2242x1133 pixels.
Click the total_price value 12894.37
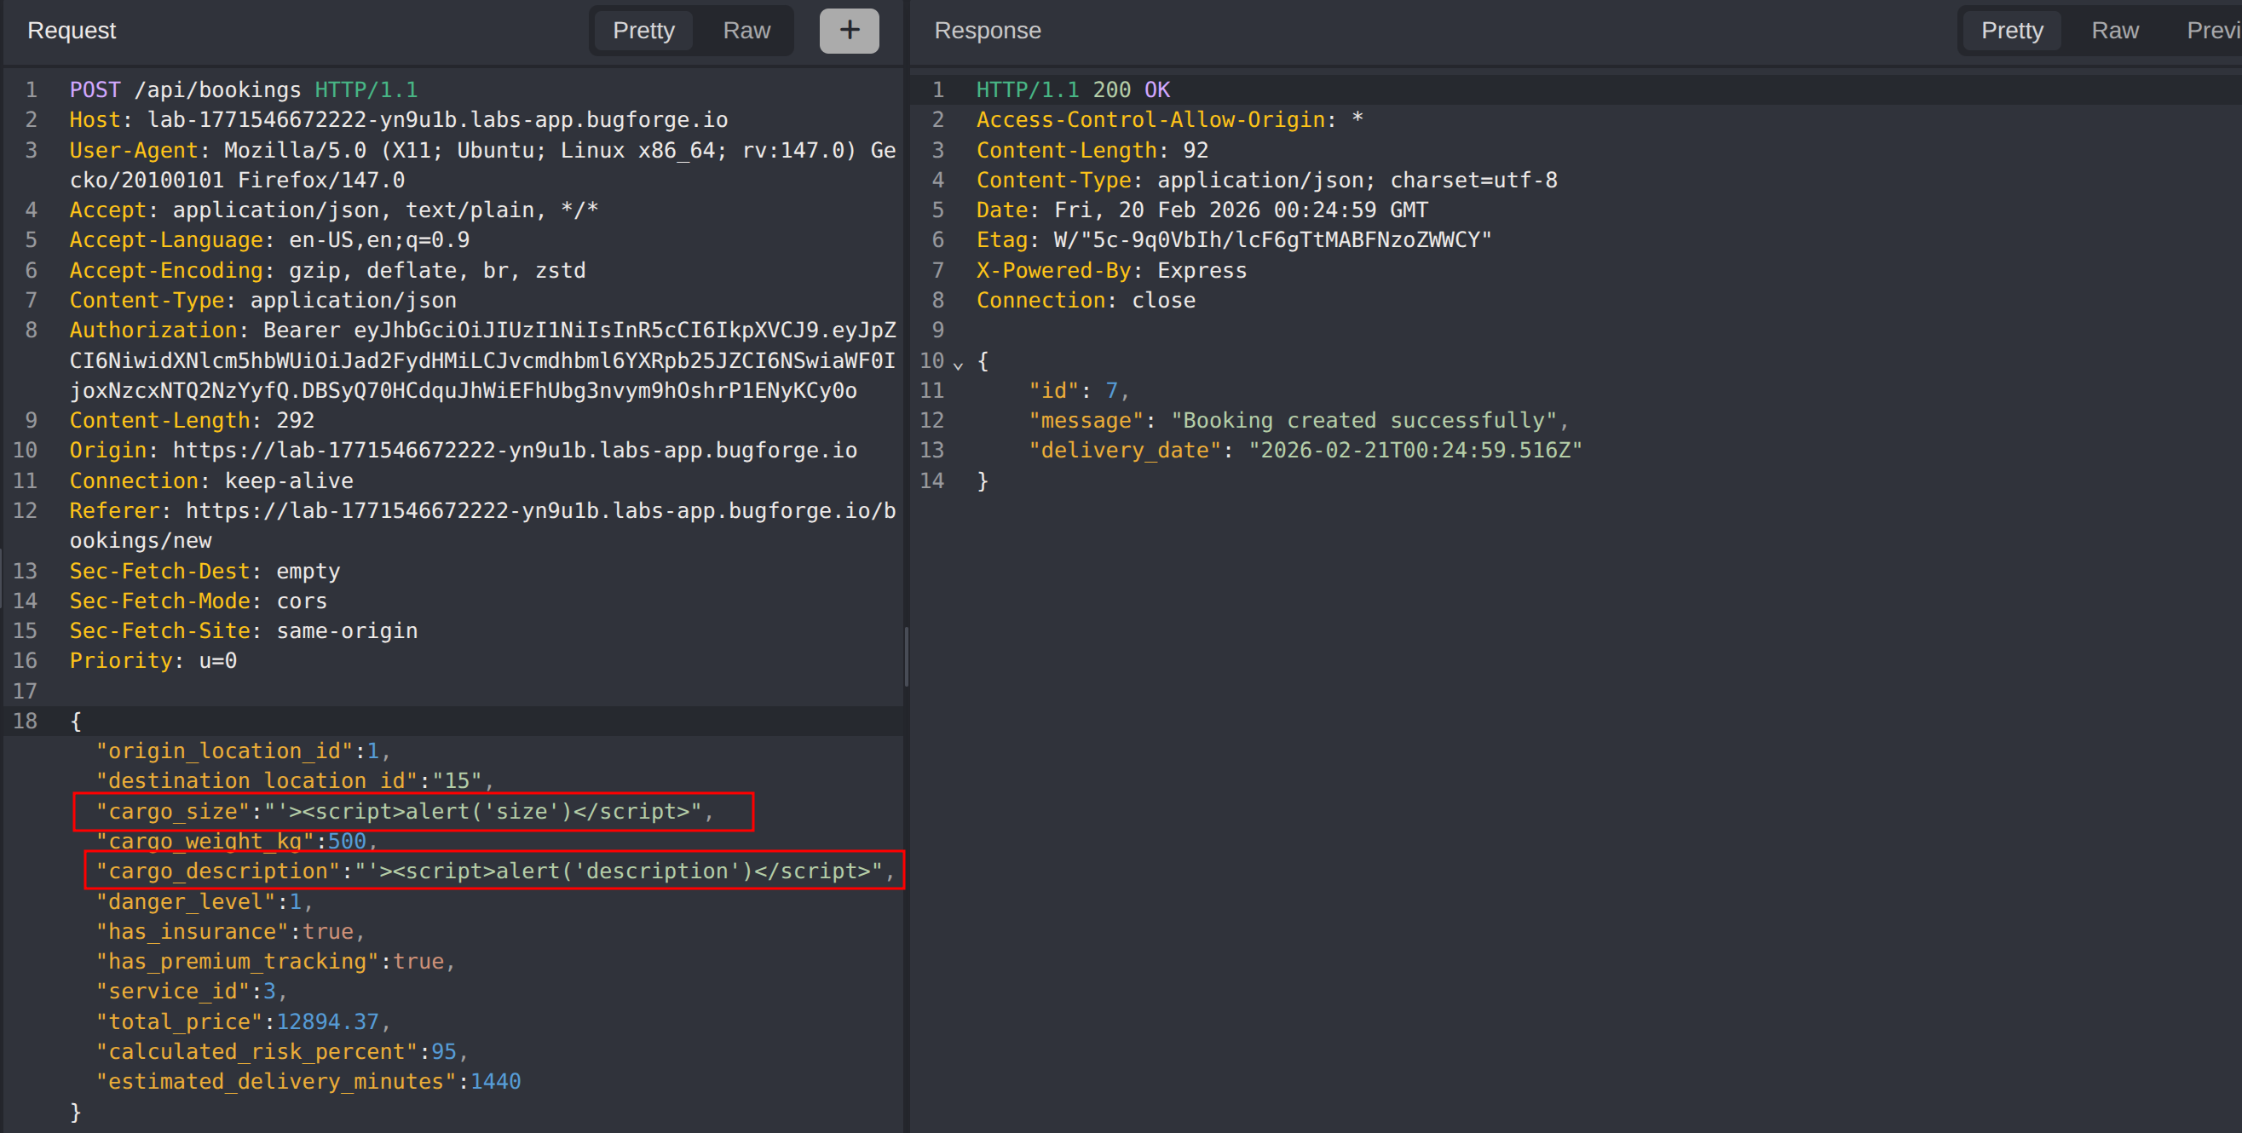[x=327, y=1021]
